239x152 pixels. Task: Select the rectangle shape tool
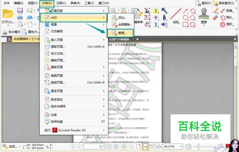point(185,24)
